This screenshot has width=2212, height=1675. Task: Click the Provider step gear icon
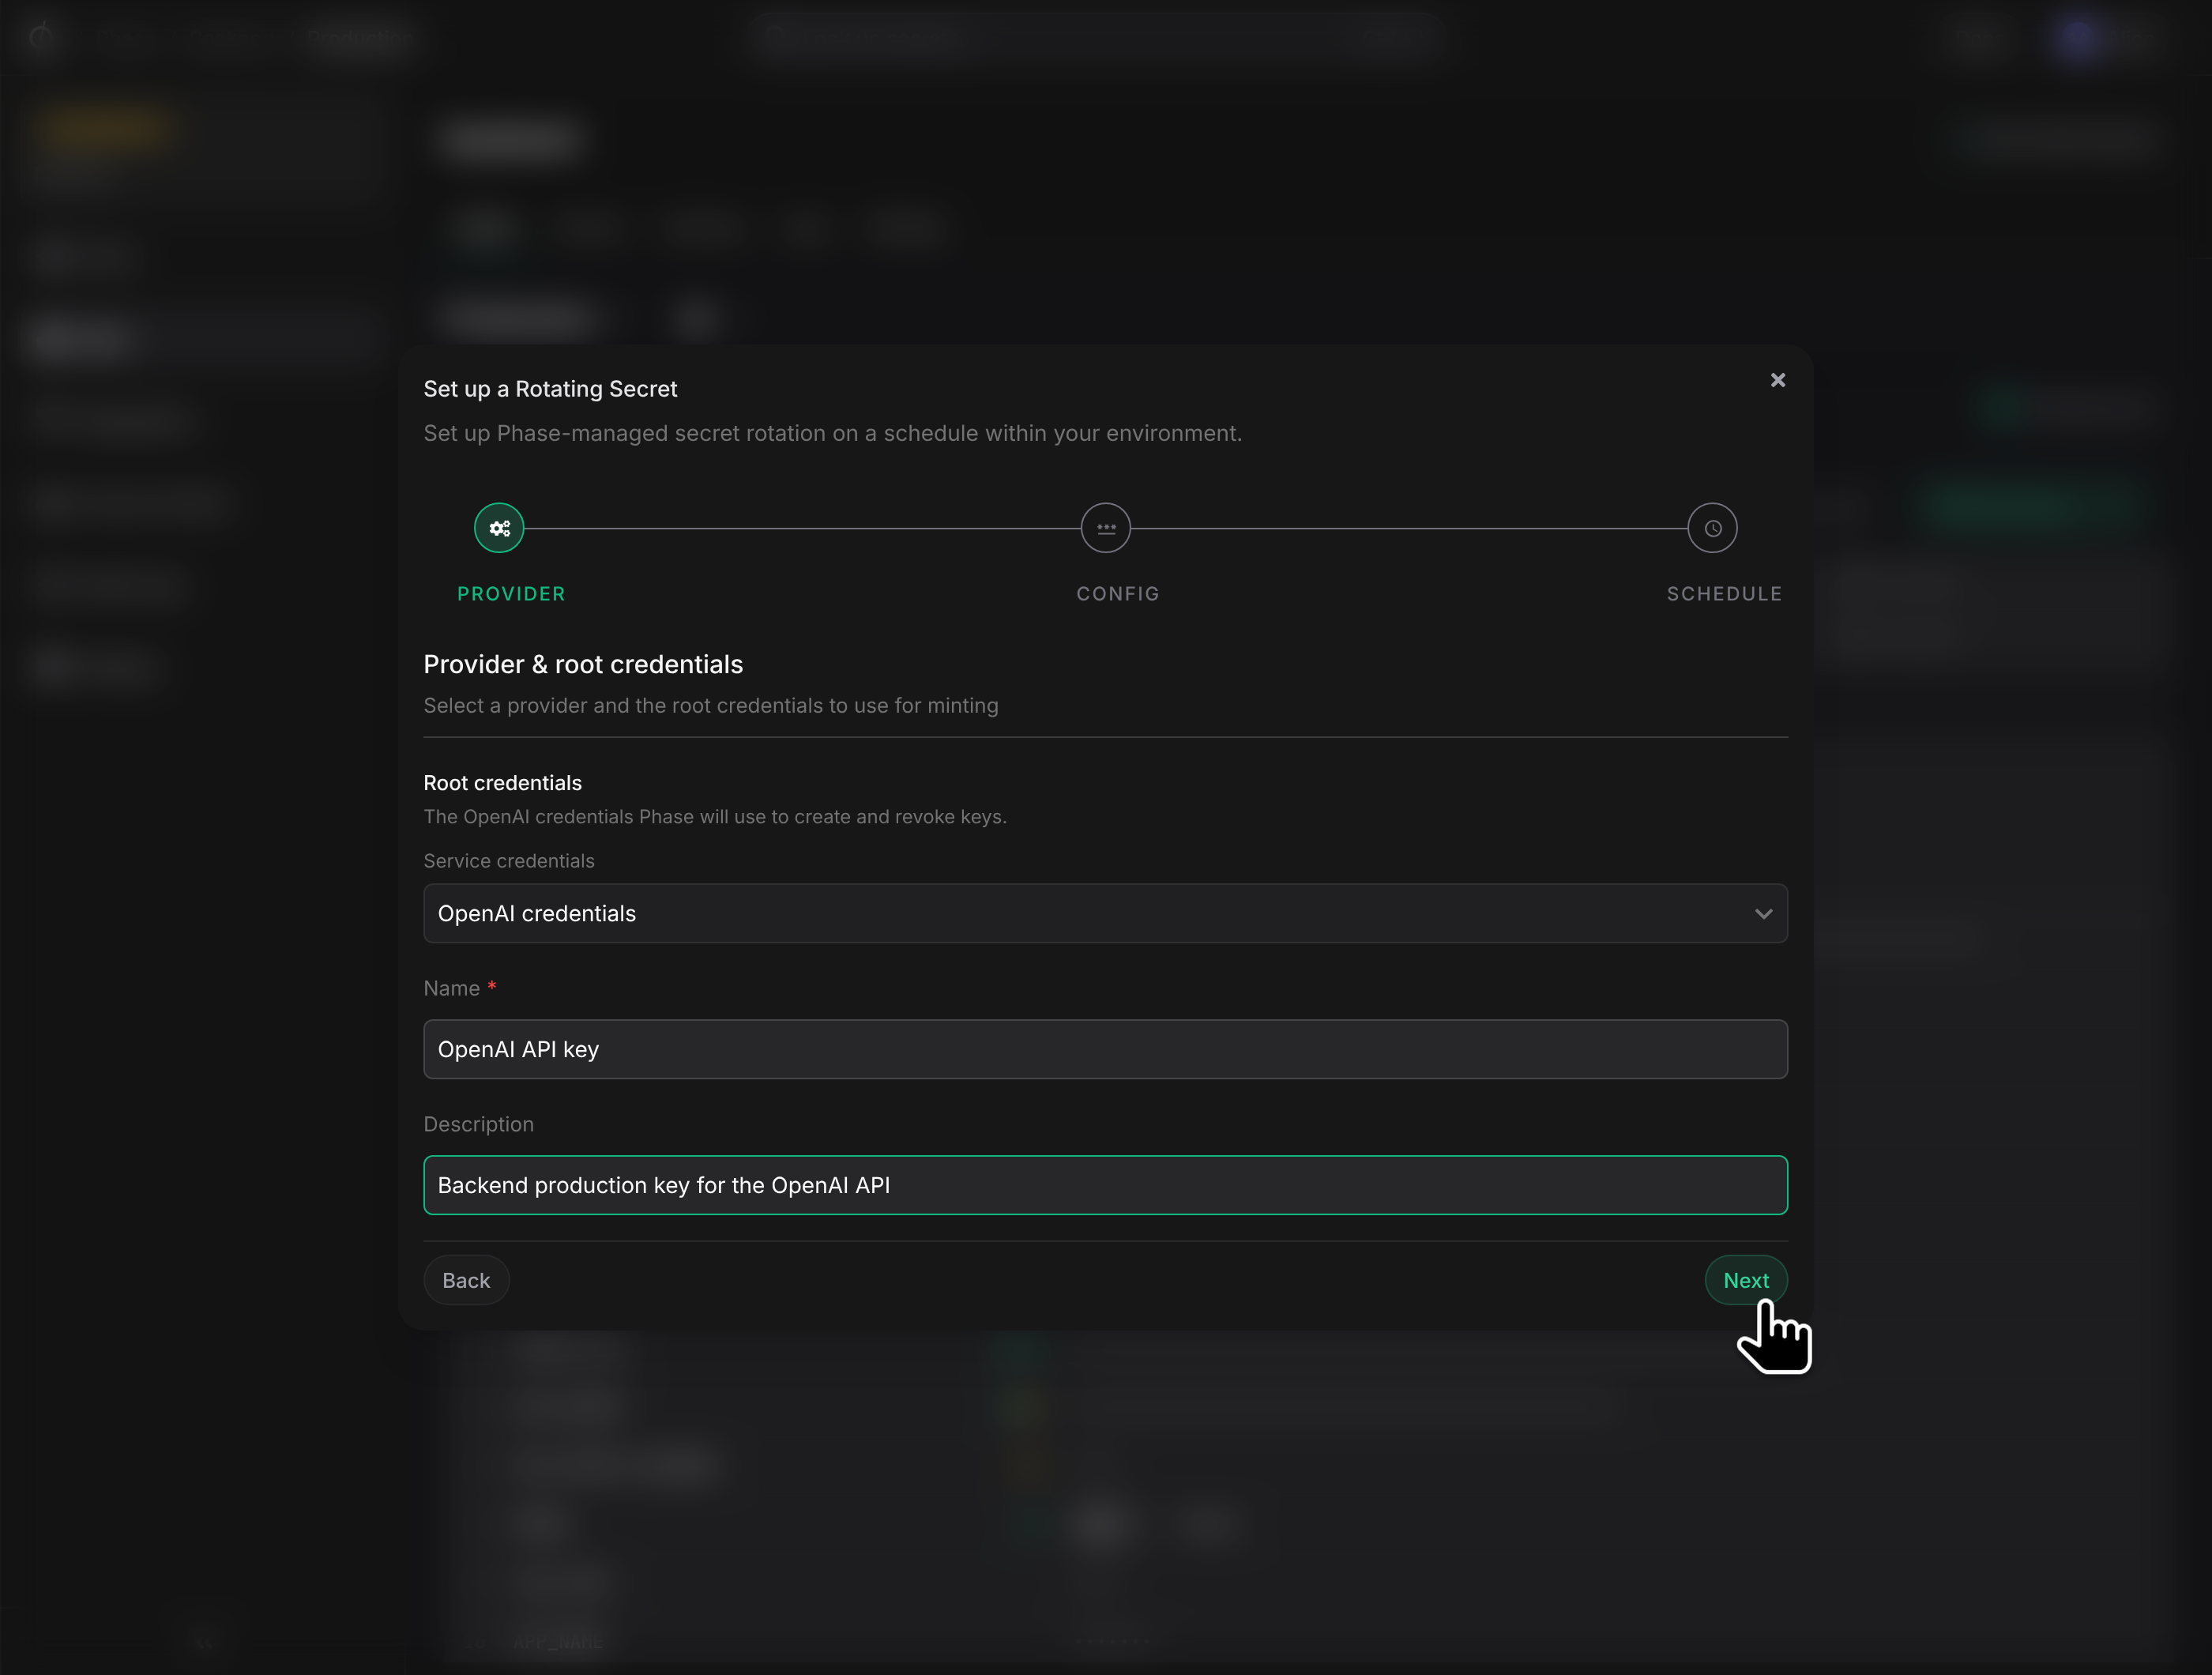pyautogui.click(x=499, y=528)
